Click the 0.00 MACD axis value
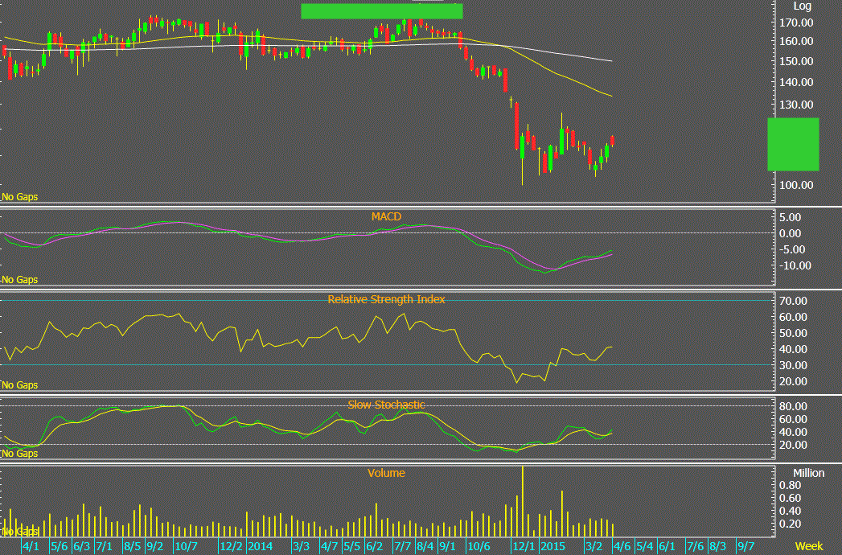 pos(790,233)
